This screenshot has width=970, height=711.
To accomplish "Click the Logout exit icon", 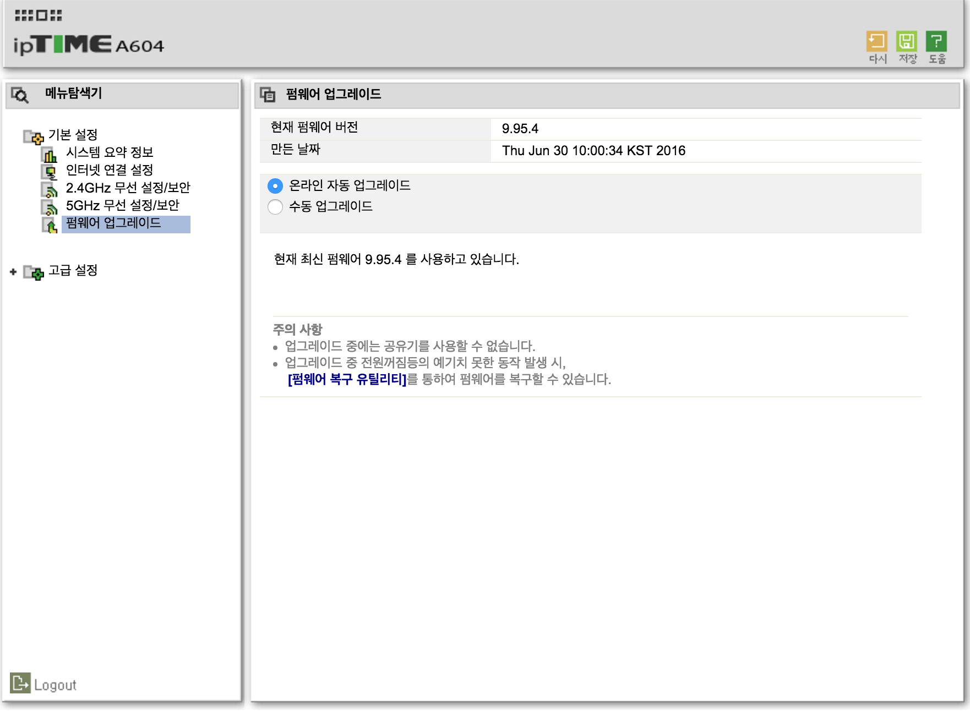I will [x=20, y=683].
